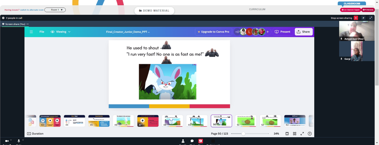The width and height of the screenshot is (379, 145).
Task: Click the PS Moments button
Action: [368, 10]
